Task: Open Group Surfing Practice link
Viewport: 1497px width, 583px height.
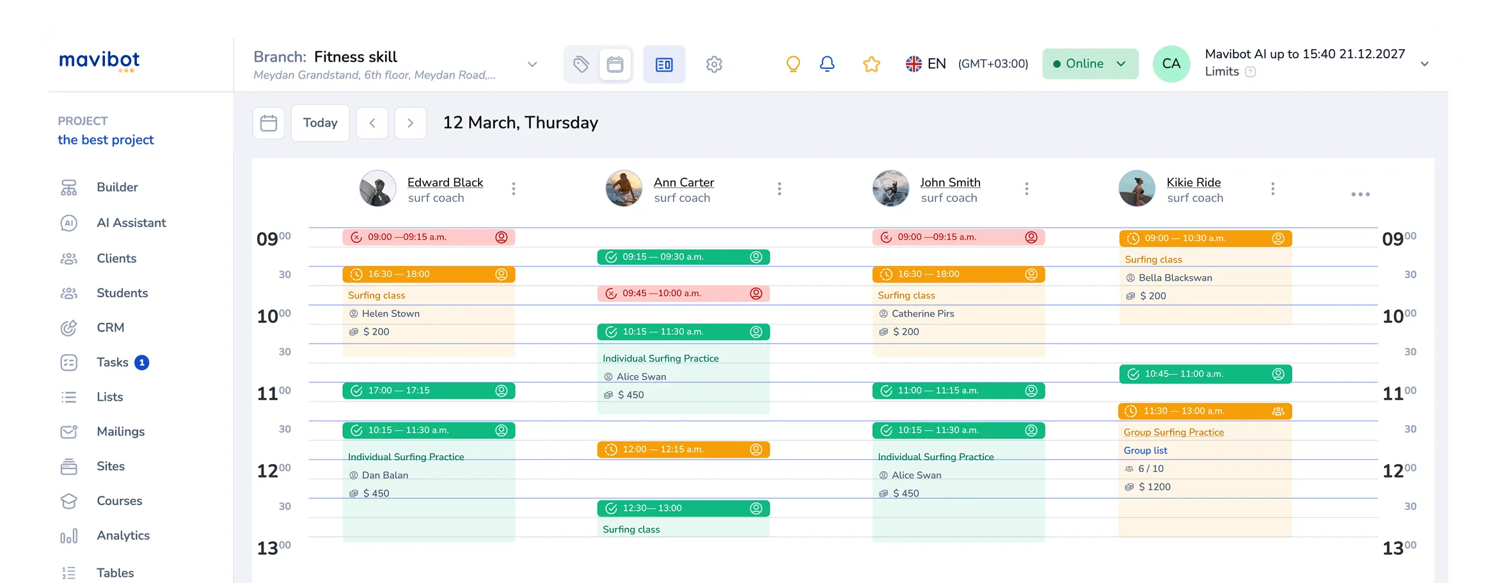Action: tap(1173, 432)
